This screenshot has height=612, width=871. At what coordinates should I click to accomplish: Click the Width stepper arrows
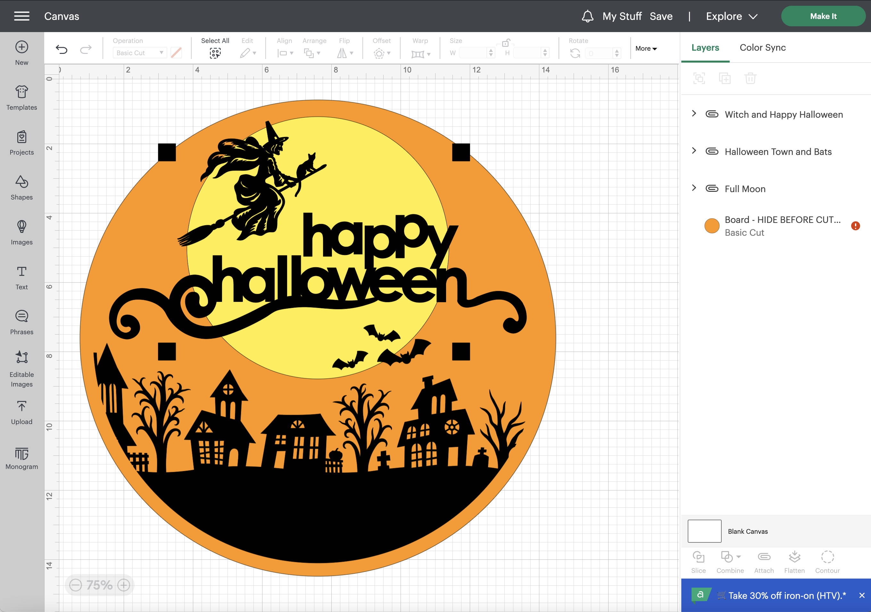click(x=491, y=53)
